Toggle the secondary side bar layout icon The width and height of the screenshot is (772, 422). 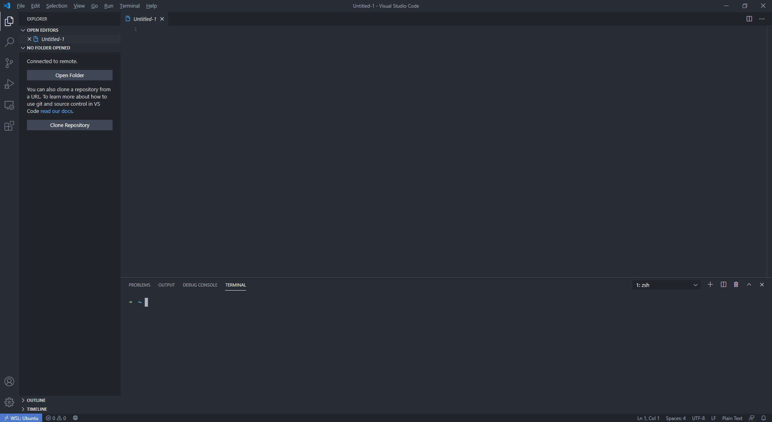tap(749, 18)
